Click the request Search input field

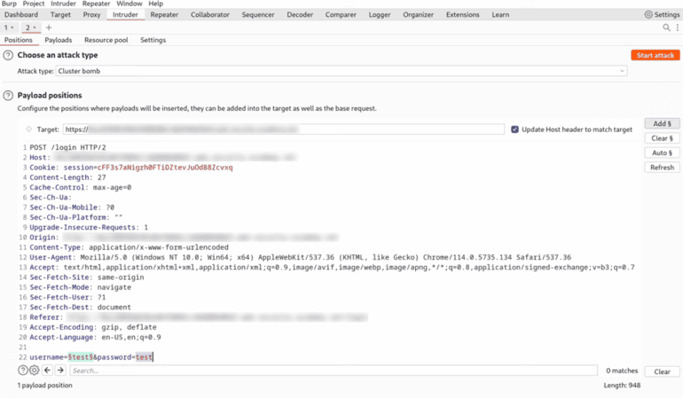point(334,371)
